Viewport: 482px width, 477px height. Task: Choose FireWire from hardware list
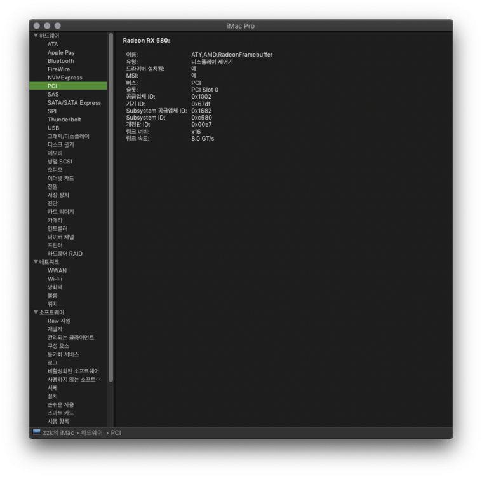click(58, 69)
